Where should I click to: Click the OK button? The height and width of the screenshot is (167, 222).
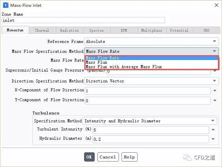click(89, 157)
